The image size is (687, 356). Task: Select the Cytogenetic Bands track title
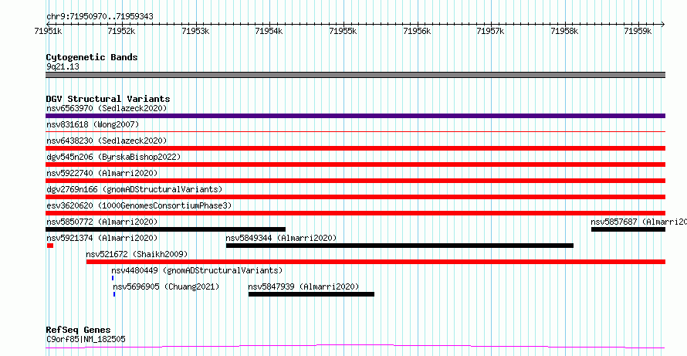click(x=92, y=57)
